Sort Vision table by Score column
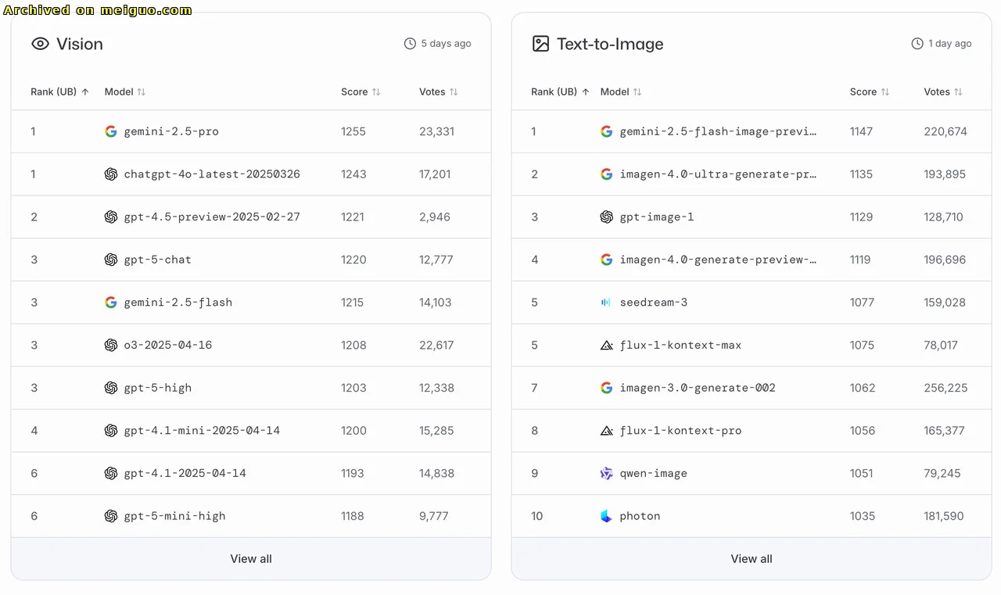Viewport: 1001px width, 595px height. click(x=361, y=91)
